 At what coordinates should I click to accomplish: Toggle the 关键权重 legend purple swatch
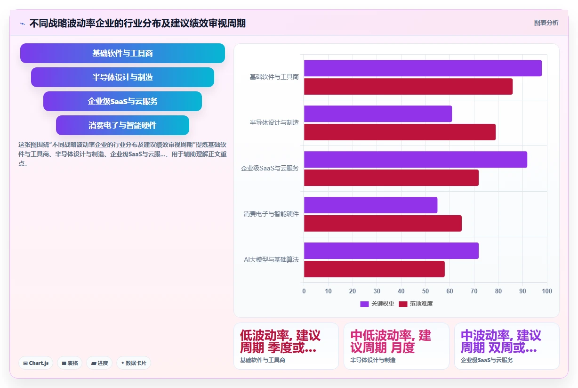[x=364, y=304]
